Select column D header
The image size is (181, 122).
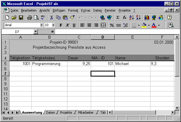(103, 37)
